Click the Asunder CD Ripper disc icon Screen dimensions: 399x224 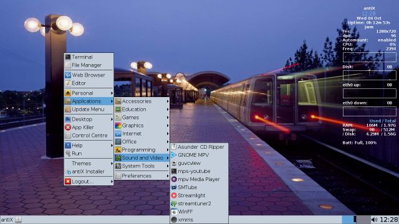tap(174, 147)
